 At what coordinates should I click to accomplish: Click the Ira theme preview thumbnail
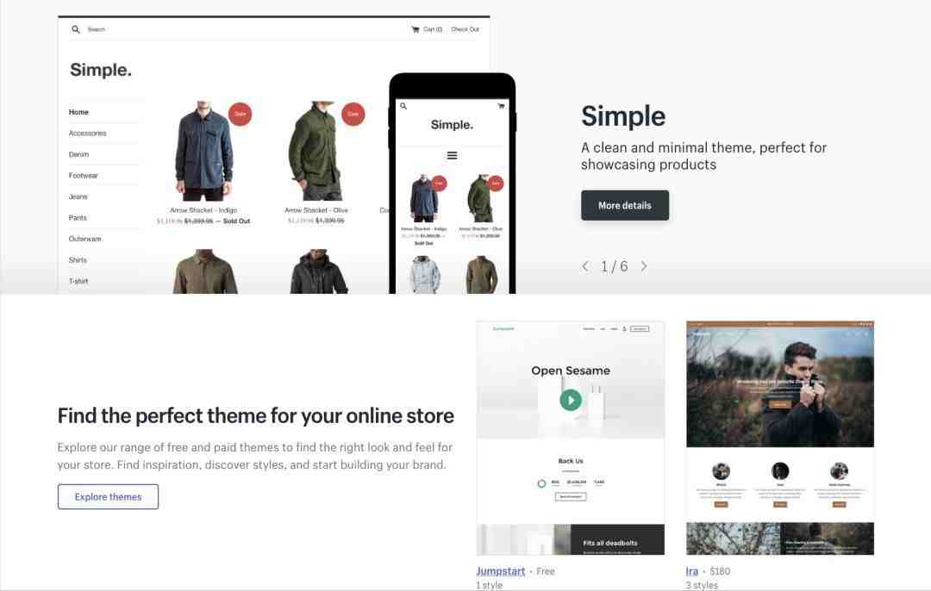click(x=780, y=438)
